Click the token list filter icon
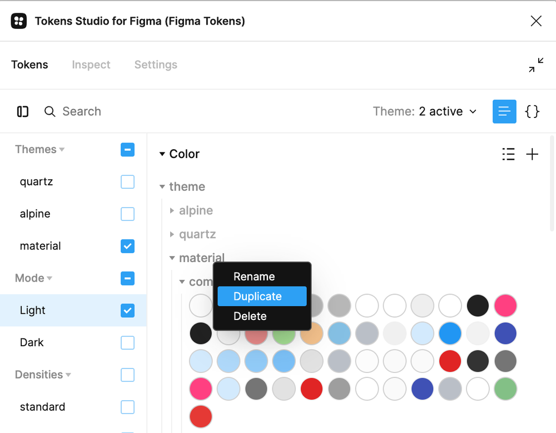The width and height of the screenshot is (556, 433). tap(508, 154)
